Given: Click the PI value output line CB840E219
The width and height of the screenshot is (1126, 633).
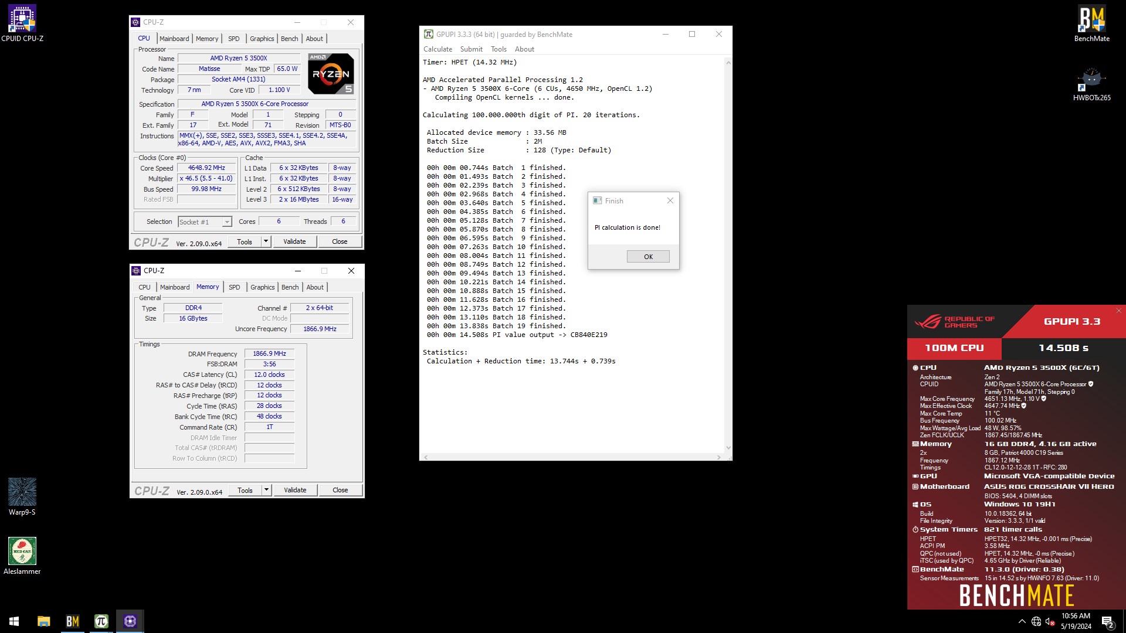Looking at the screenshot, I should pyautogui.click(x=517, y=335).
